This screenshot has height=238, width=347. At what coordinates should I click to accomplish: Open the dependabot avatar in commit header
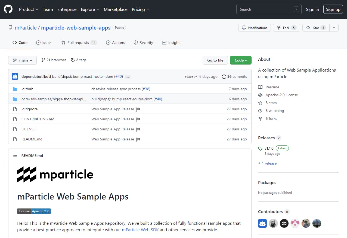tap(15, 76)
